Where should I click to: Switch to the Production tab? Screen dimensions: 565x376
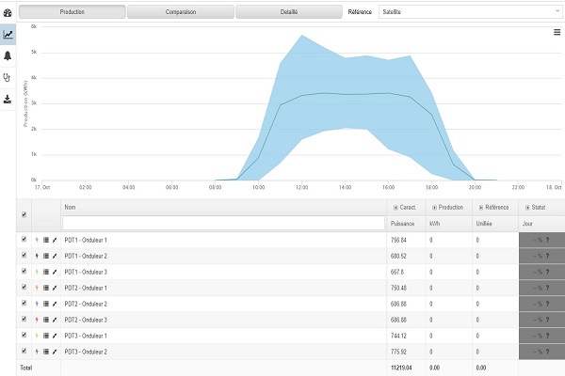pyautogui.click(x=73, y=12)
